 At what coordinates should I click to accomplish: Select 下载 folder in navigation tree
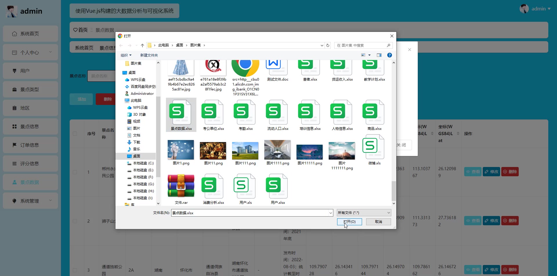tap(134, 142)
